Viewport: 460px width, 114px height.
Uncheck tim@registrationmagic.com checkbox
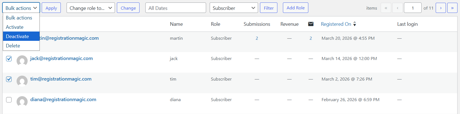click(x=9, y=79)
